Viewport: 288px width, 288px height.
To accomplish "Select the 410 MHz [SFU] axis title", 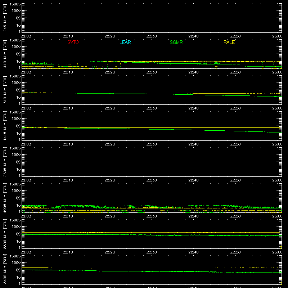I will point(5,54).
